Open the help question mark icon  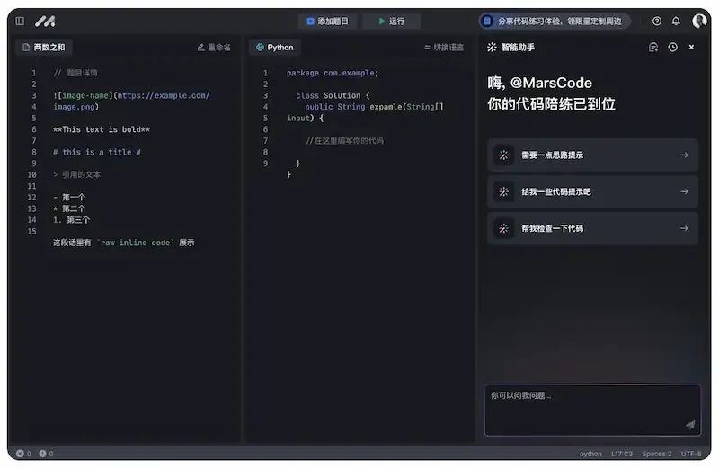(657, 21)
